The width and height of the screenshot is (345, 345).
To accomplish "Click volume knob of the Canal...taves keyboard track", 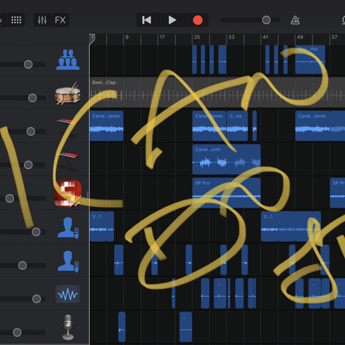I will coord(31,131).
